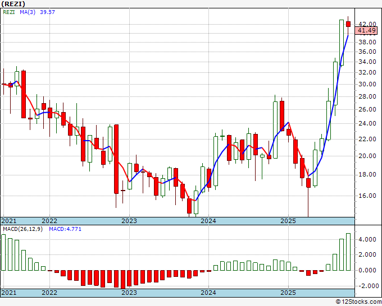Viewport: 382px width, 306px height.
Task: Click the 20.00 price axis label
Action: tap(367, 156)
